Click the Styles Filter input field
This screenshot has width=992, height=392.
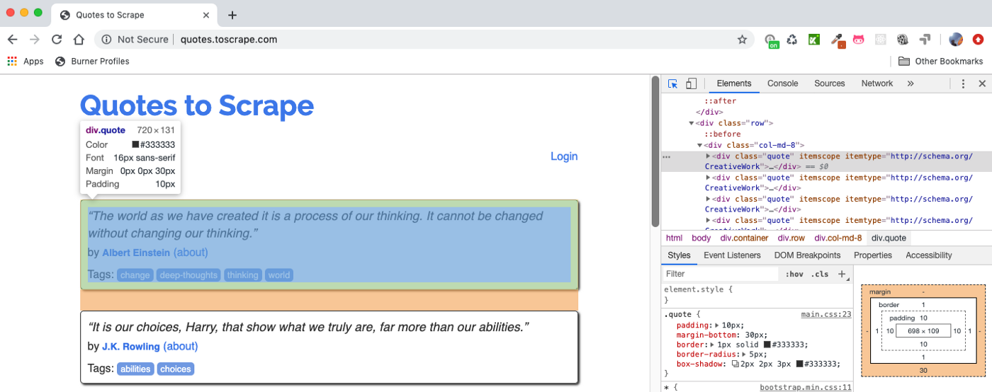pyautogui.click(x=719, y=274)
